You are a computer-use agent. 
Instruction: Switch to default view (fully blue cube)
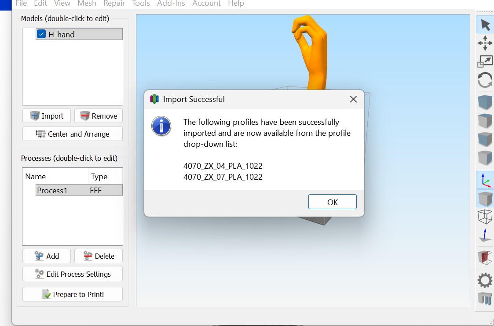(485, 102)
